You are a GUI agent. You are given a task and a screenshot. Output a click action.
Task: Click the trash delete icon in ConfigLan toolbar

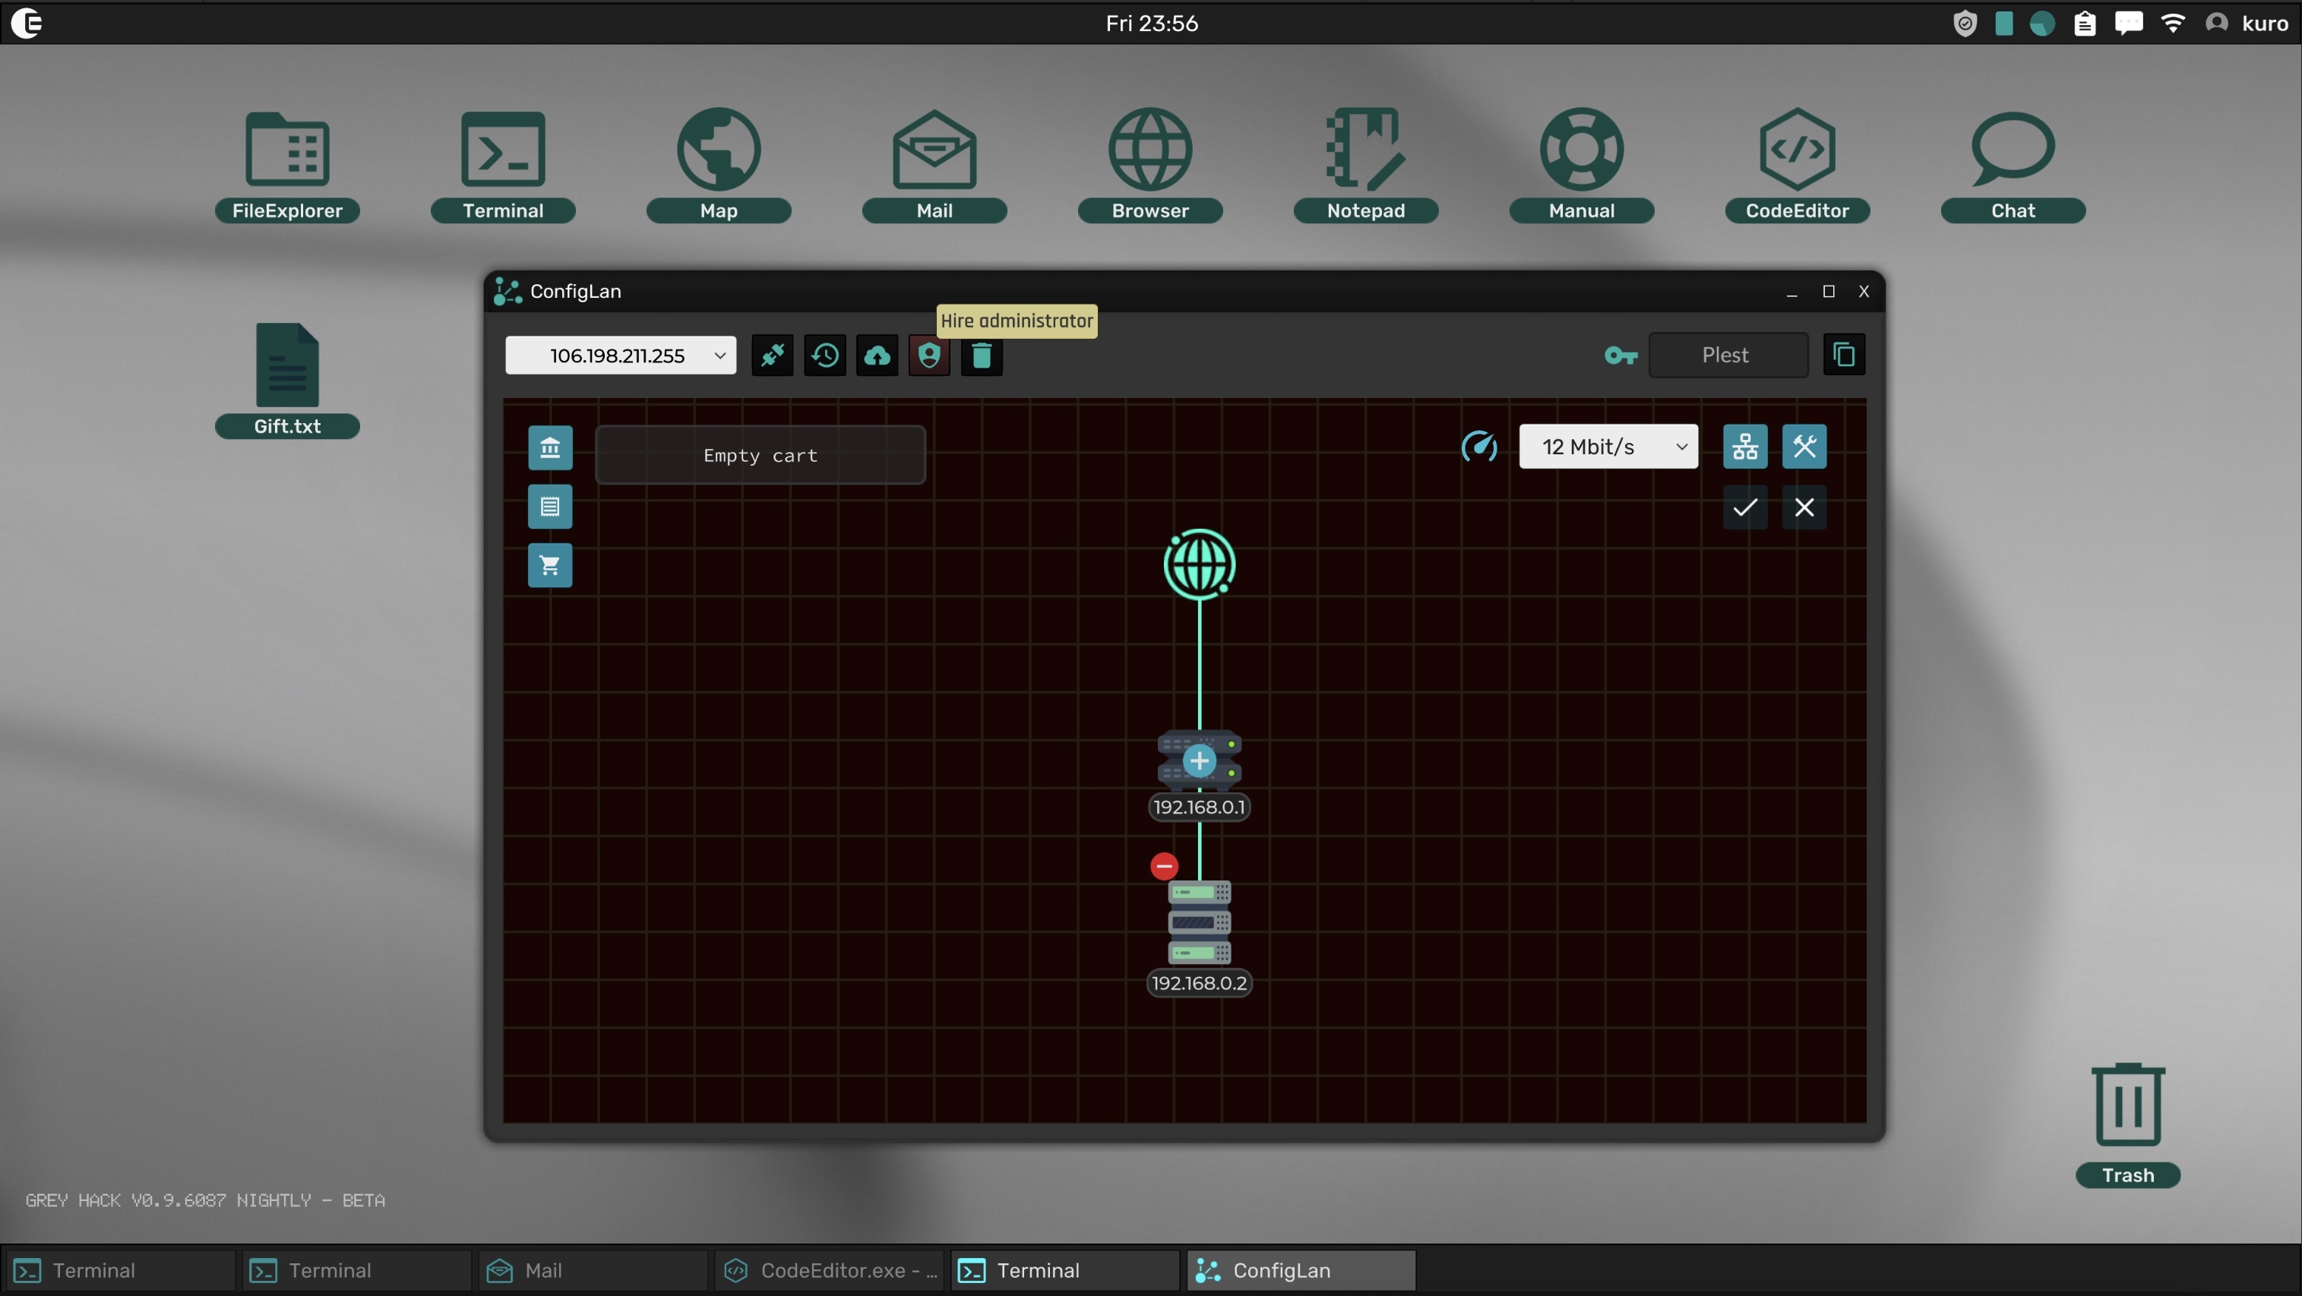pyautogui.click(x=982, y=356)
